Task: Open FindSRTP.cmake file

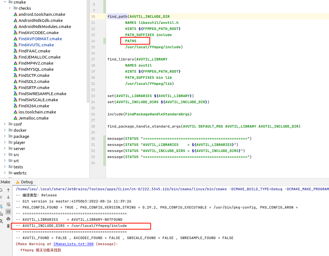Action: coord(34,87)
